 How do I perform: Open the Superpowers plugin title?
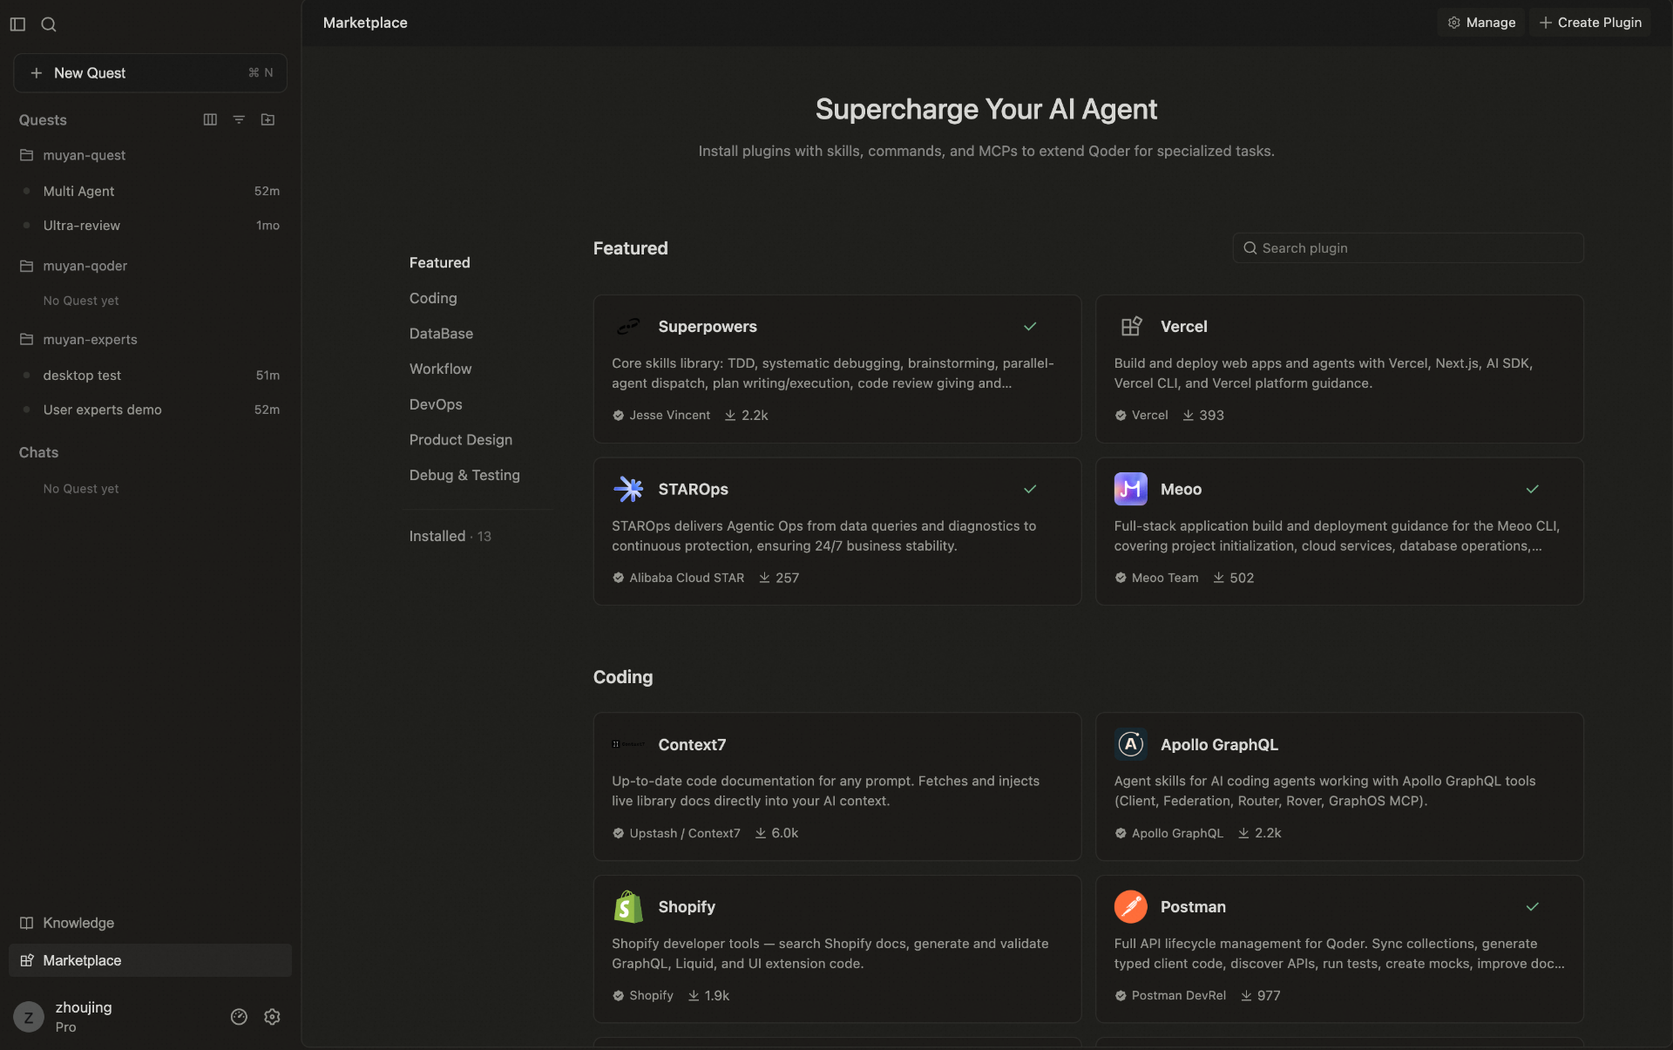point(708,327)
